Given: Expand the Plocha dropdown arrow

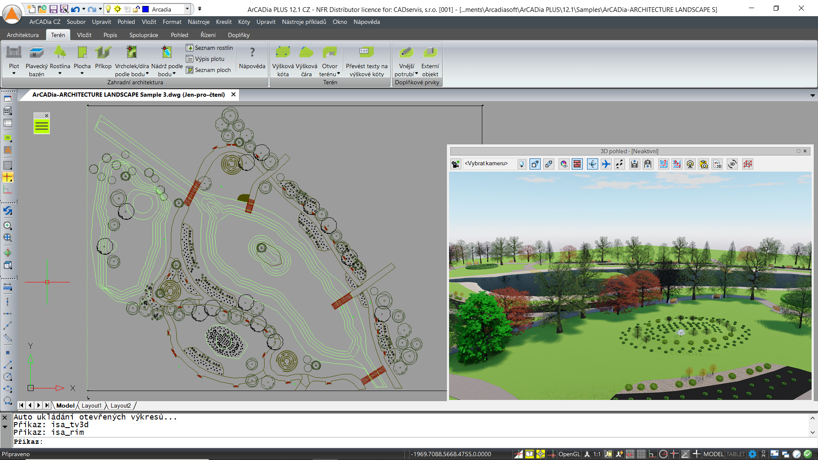Looking at the screenshot, I should pos(82,74).
